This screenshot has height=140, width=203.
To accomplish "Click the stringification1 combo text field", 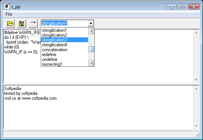I will pos(65,23).
